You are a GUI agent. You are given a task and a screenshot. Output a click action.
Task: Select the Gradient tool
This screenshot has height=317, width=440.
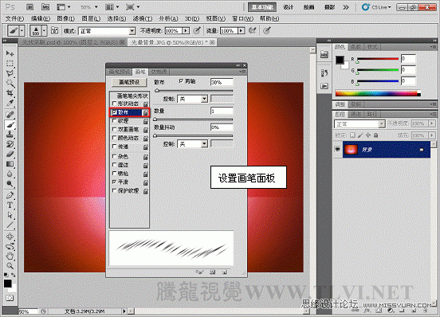click(10, 164)
